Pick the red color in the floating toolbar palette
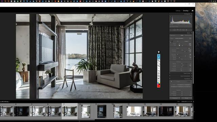The image size is (217, 122). point(159,86)
